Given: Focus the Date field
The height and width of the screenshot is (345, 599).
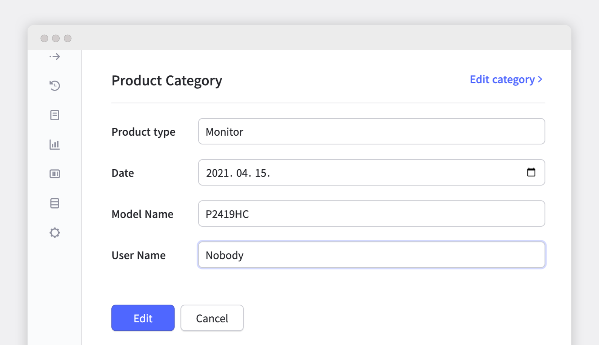Looking at the screenshot, I should point(372,172).
